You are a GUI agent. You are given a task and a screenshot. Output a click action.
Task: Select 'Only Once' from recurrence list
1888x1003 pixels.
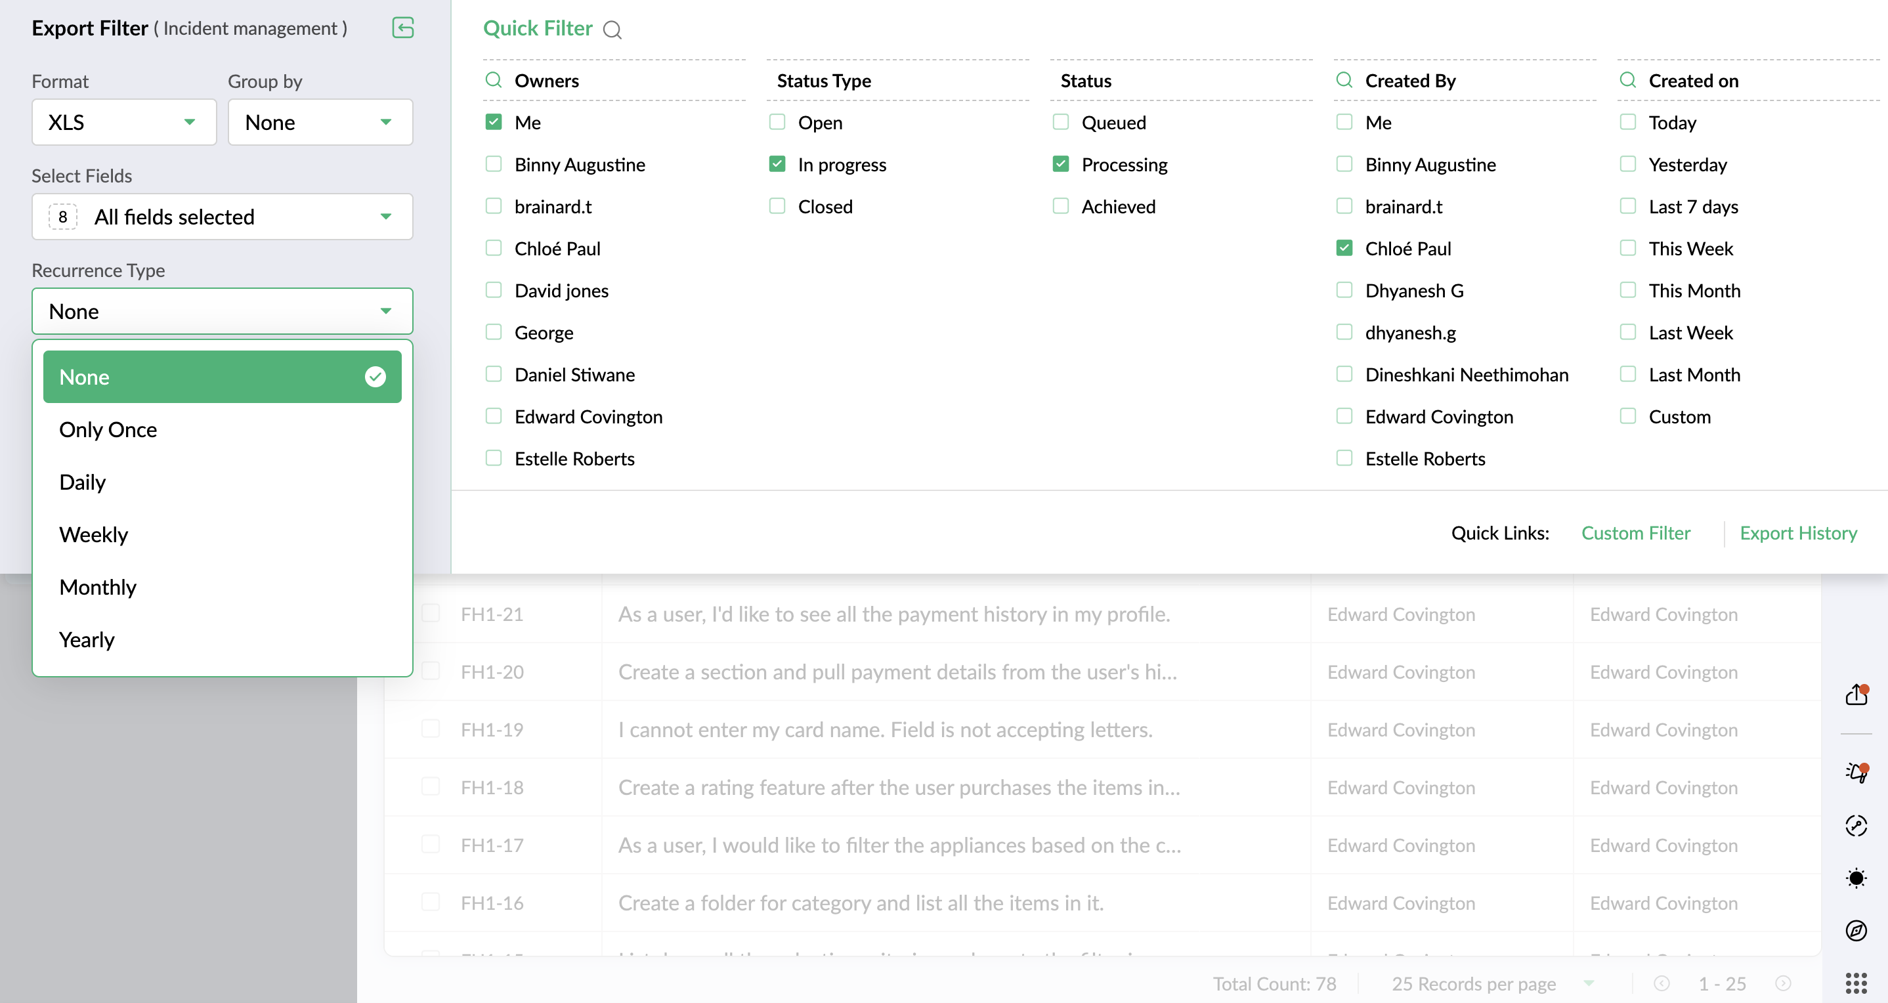tap(108, 429)
